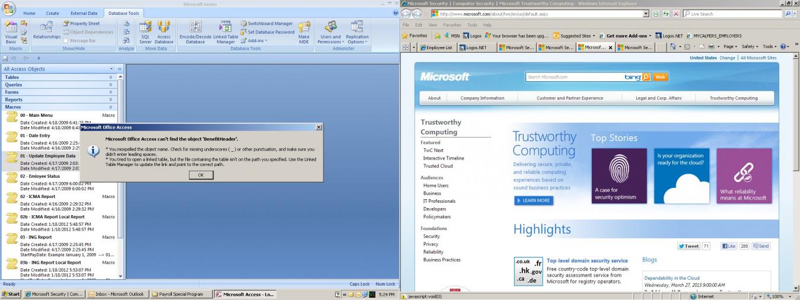The width and height of the screenshot is (800, 300).
Task: Expand the Forms group
Action: (59, 92)
